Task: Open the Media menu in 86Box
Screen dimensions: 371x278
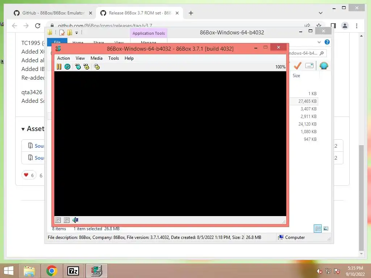Action: pos(96,58)
